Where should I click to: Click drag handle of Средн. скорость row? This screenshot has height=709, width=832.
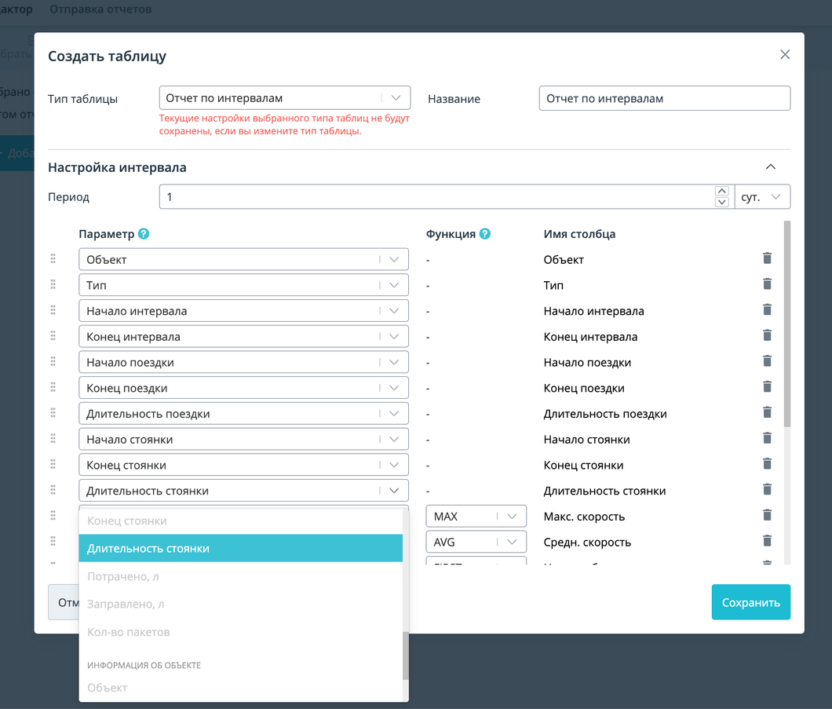(53, 541)
